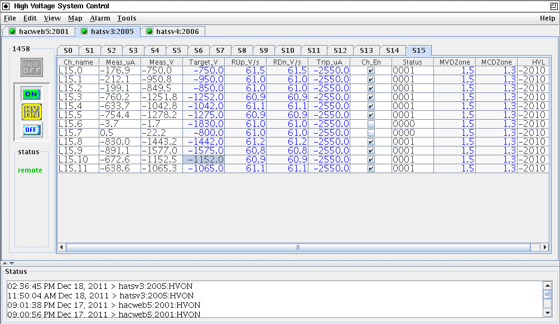The image size is (560, 324).
Task: Open slot tab S12
Action: pos(340,51)
